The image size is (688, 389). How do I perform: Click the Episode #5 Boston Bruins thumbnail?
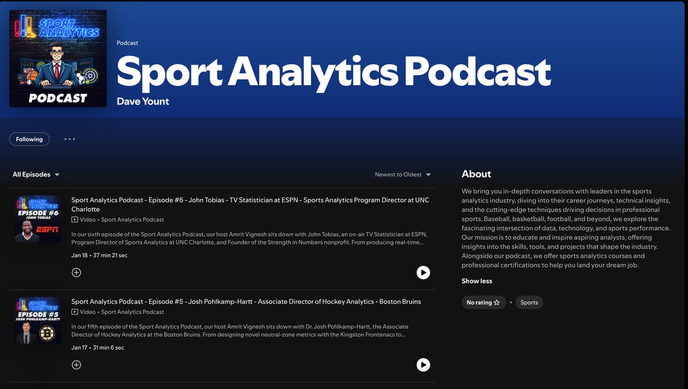pos(38,320)
